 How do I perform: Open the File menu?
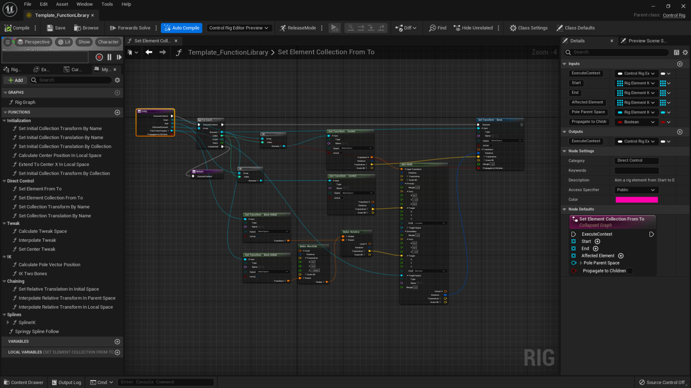click(28, 4)
